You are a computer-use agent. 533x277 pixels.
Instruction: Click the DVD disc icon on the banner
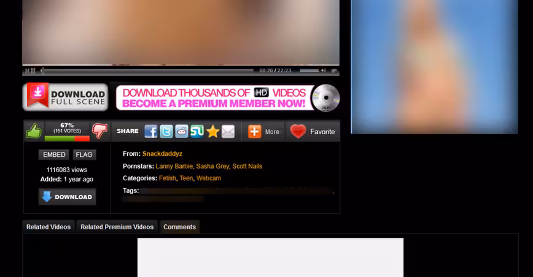[x=325, y=98]
